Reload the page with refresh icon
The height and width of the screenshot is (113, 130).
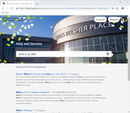pyautogui.click(x=12, y=8)
